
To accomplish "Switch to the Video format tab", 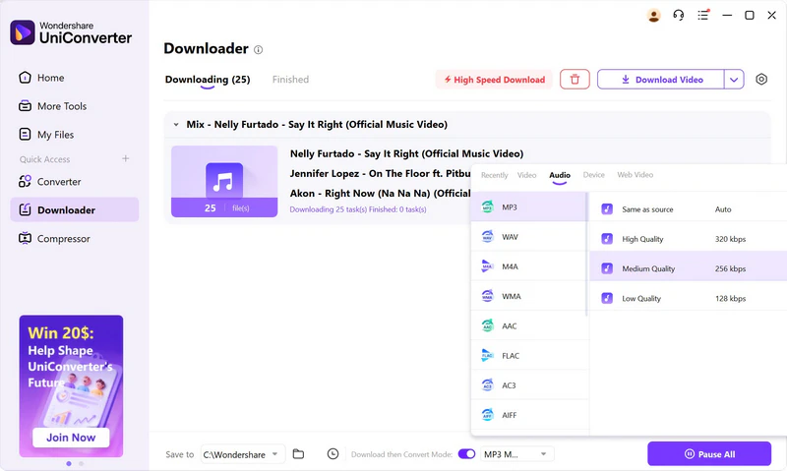I will [x=527, y=175].
